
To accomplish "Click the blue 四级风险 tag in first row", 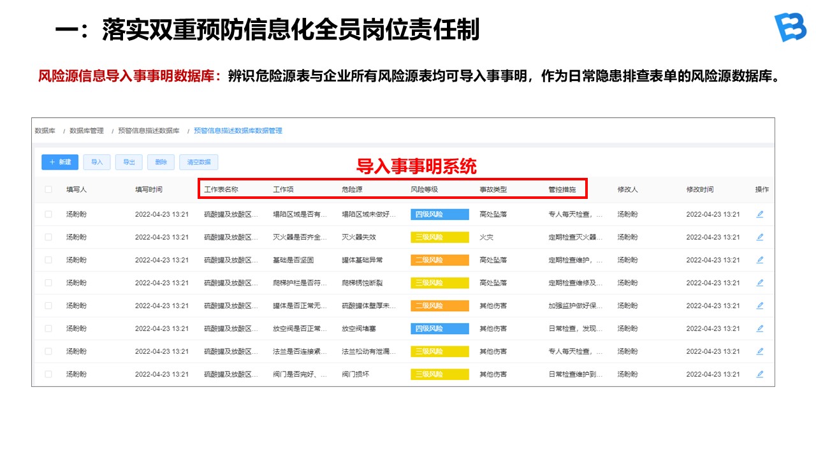I will 439,214.
